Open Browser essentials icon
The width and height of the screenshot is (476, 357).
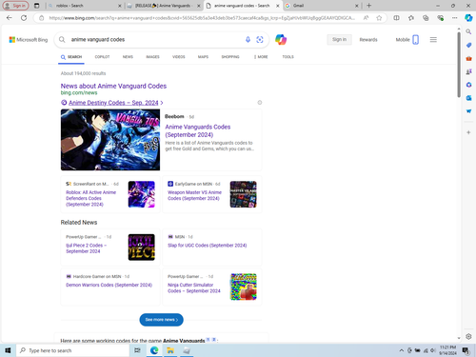click(440, 18)
